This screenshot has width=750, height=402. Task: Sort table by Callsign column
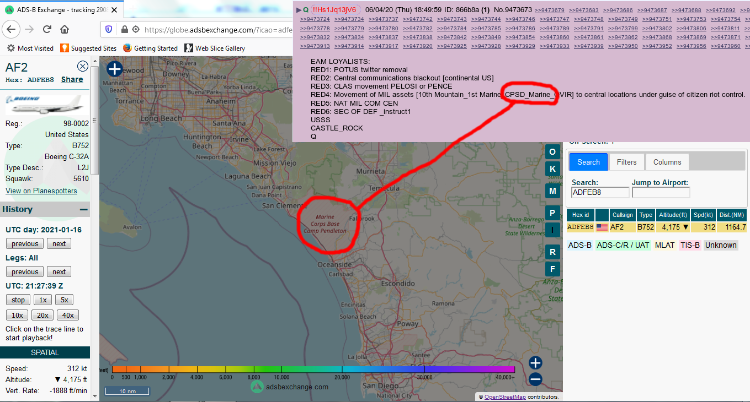623,215
